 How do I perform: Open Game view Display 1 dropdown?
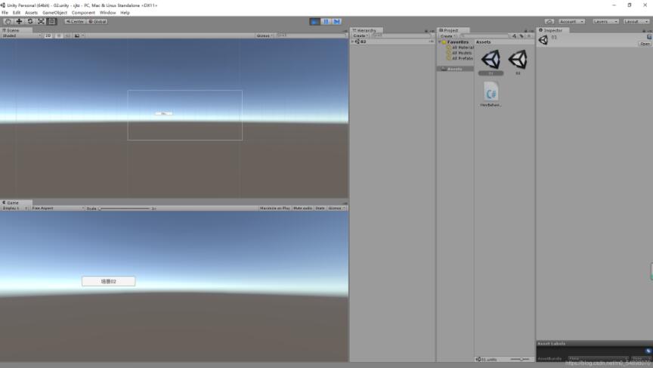coord(14,208)
